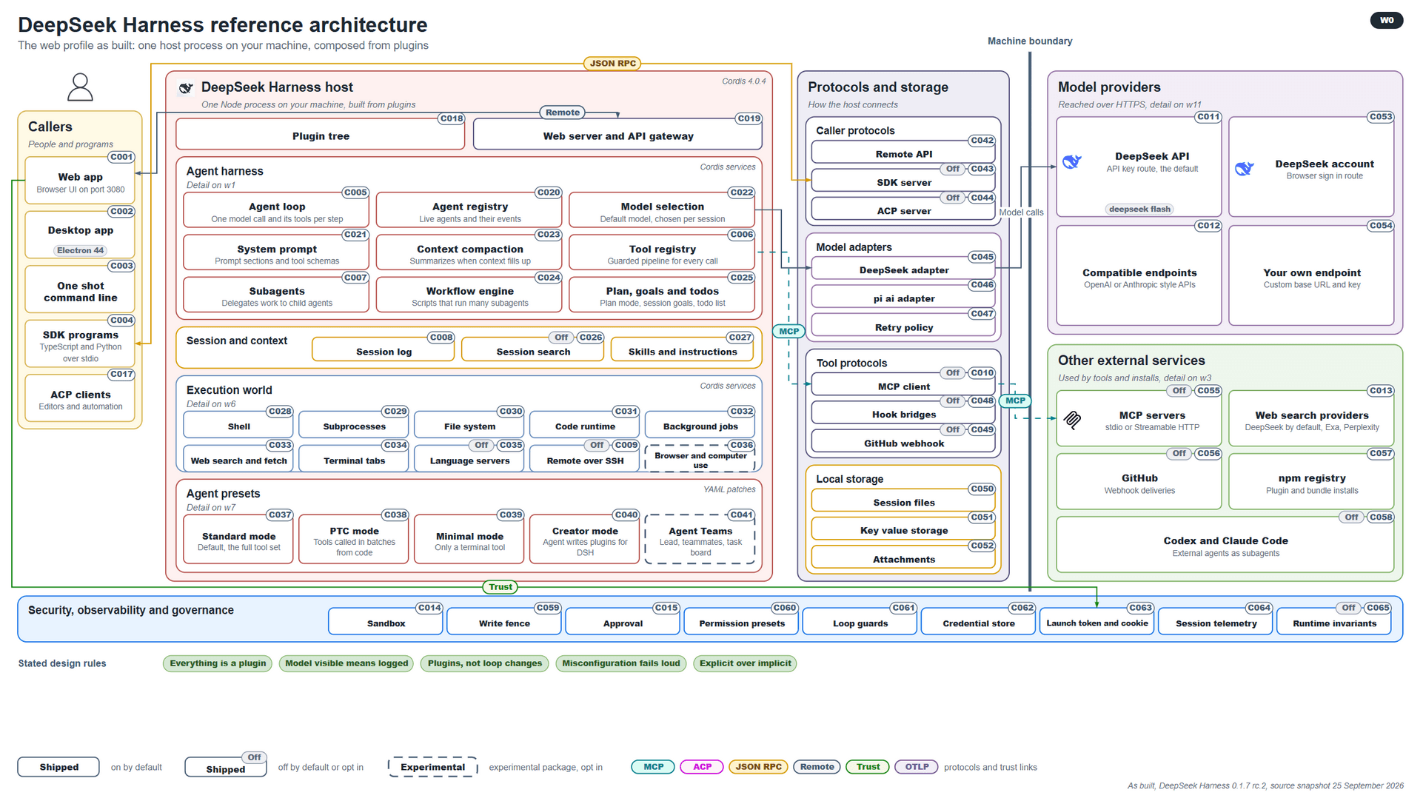The height and width of the screenshot is (801, 1423).
Task: Click the whale icon in DeepSeek account card
Action: click(x=1245, y=169)
